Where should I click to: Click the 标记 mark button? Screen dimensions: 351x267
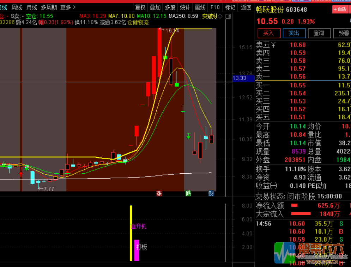tap(230, 8)
